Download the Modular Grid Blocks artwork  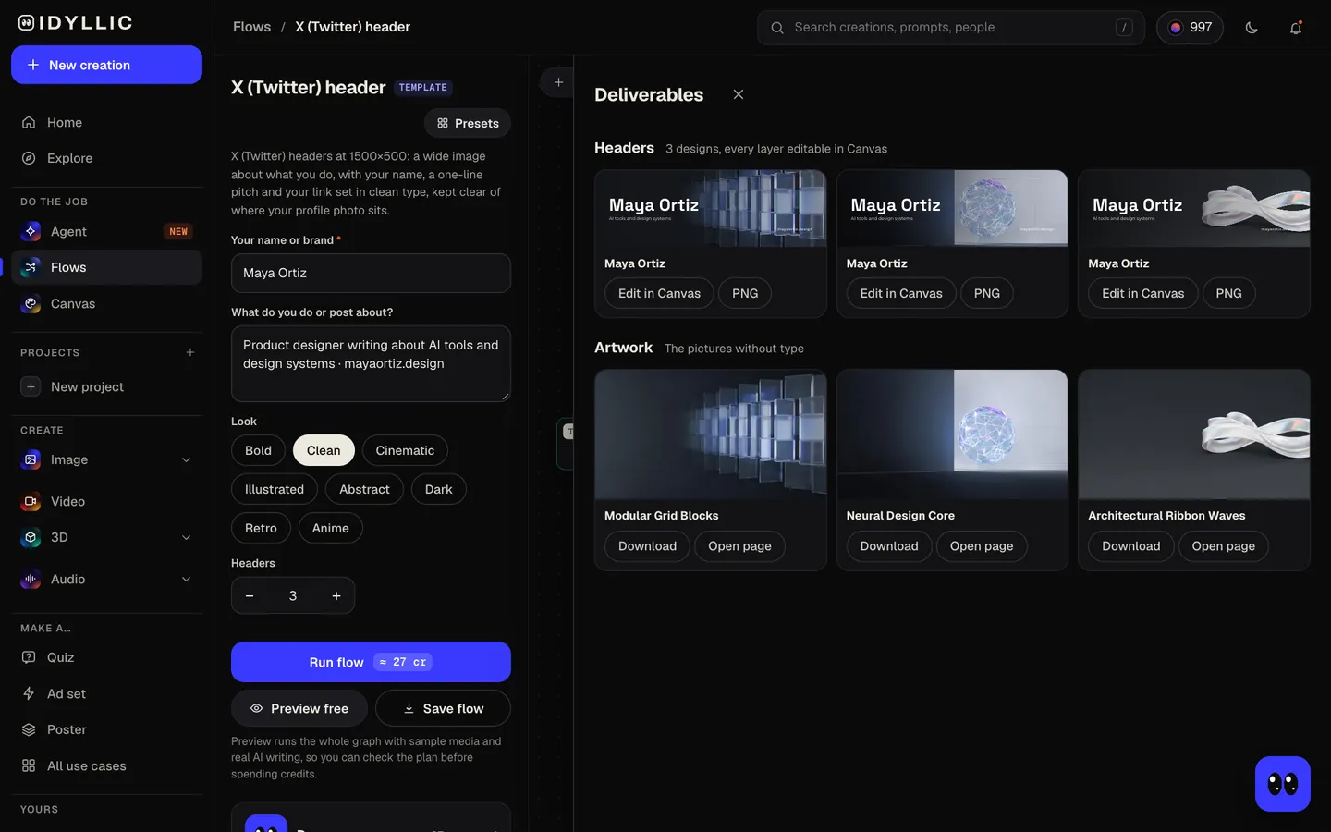[647, 546]
